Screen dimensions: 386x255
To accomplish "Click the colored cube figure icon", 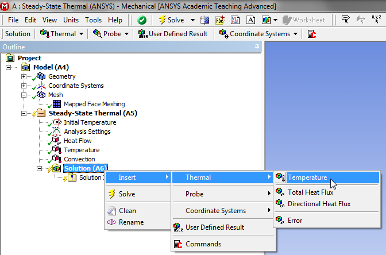I will click(x=266, y=20).
